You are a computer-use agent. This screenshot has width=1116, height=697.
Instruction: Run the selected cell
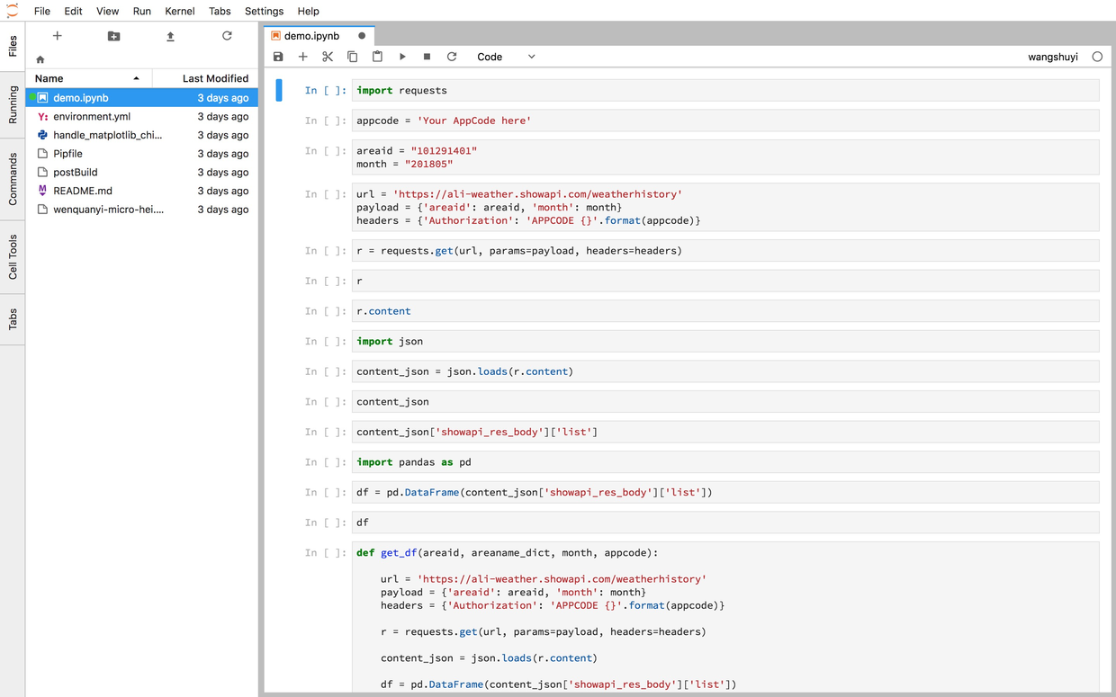click(x=402, y=57)
